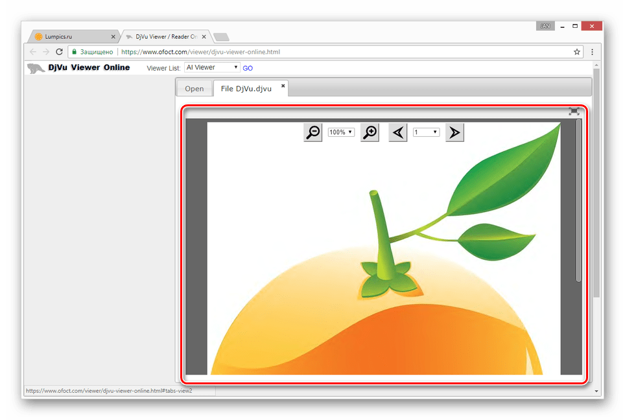Image resolution: width=625 pixels, height=420 pixels.
Task: Switch to the Lumpics.ru browser tab
Action: point(74,37)
